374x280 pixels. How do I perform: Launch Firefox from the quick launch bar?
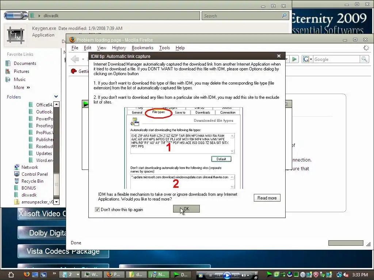[27, 274]
